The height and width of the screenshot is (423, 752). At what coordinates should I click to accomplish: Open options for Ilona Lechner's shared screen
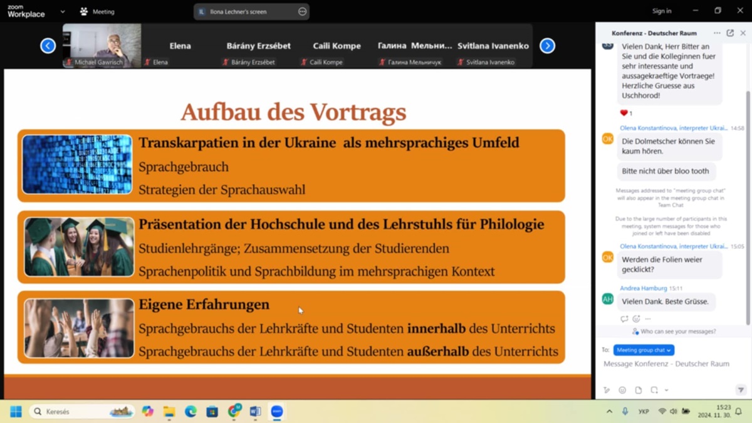[302, 11]
